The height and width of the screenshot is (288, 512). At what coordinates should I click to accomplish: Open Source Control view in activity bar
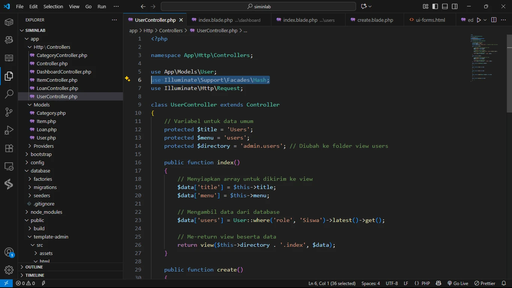click(x=9, y=112)
